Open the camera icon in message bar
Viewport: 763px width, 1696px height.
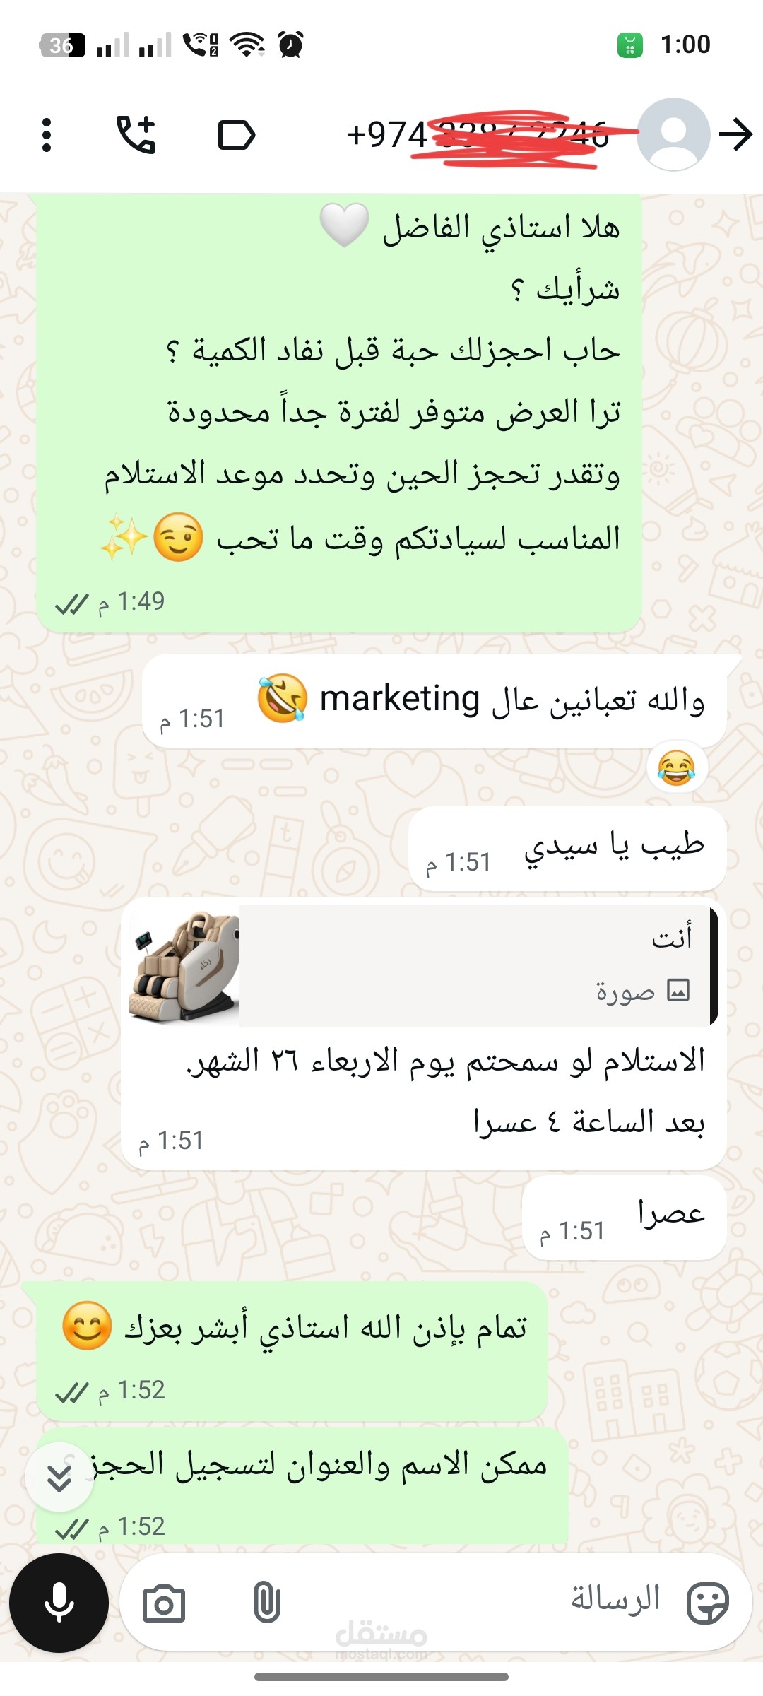point(164,1603)
